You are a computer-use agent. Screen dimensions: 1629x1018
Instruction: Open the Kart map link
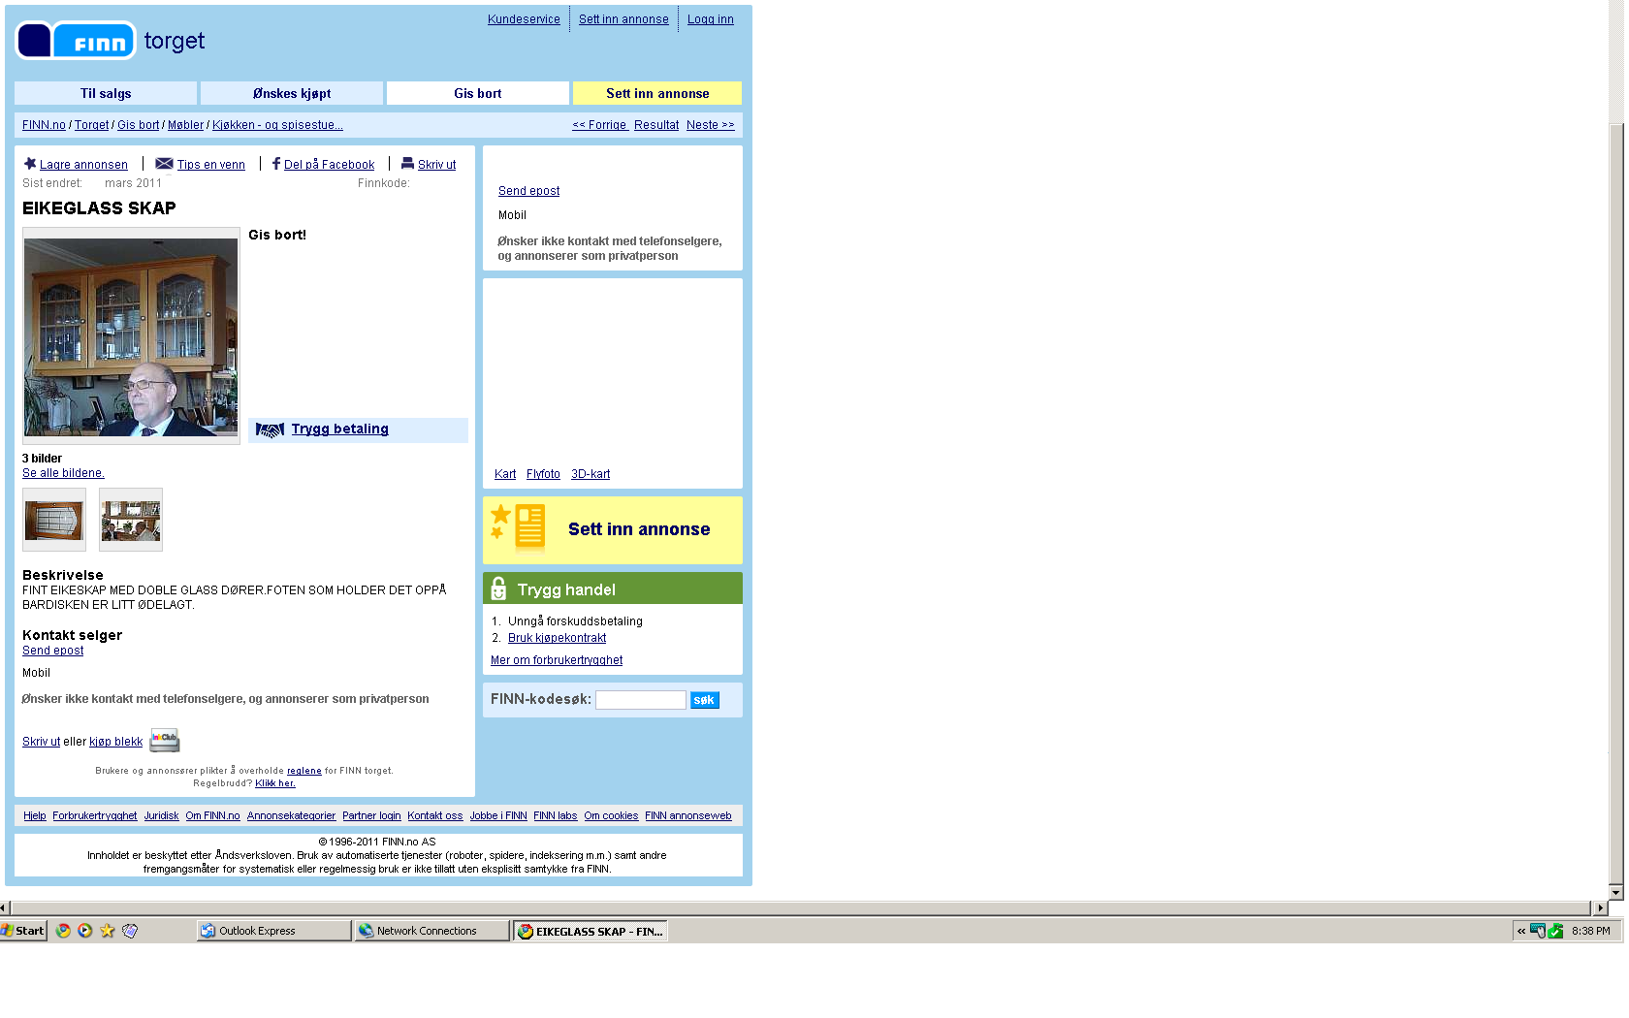pyautogui.click(x=505, y=474)
